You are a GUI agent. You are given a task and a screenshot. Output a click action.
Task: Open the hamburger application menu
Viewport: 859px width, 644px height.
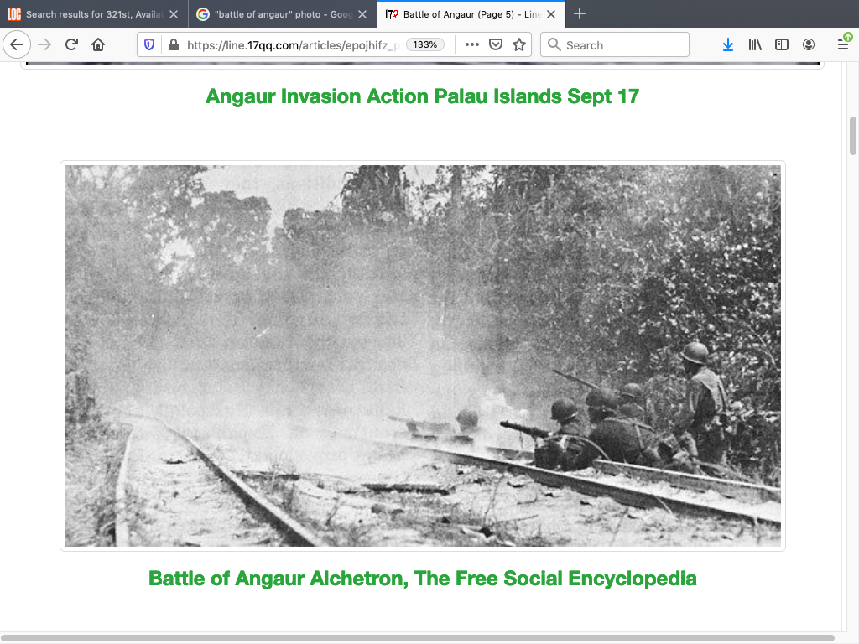pyautogui.click(x=843, y=45)
